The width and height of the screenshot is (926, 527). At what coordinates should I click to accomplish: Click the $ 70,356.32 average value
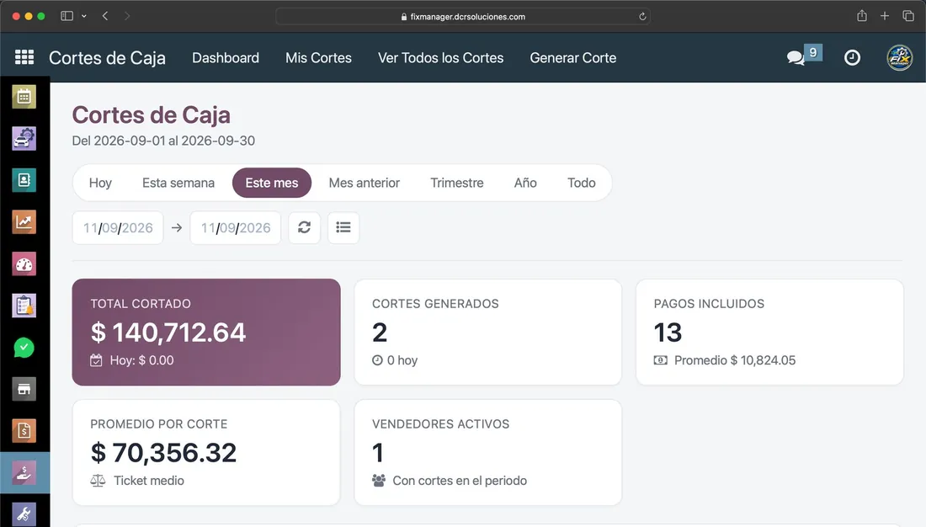click(163, 453)
